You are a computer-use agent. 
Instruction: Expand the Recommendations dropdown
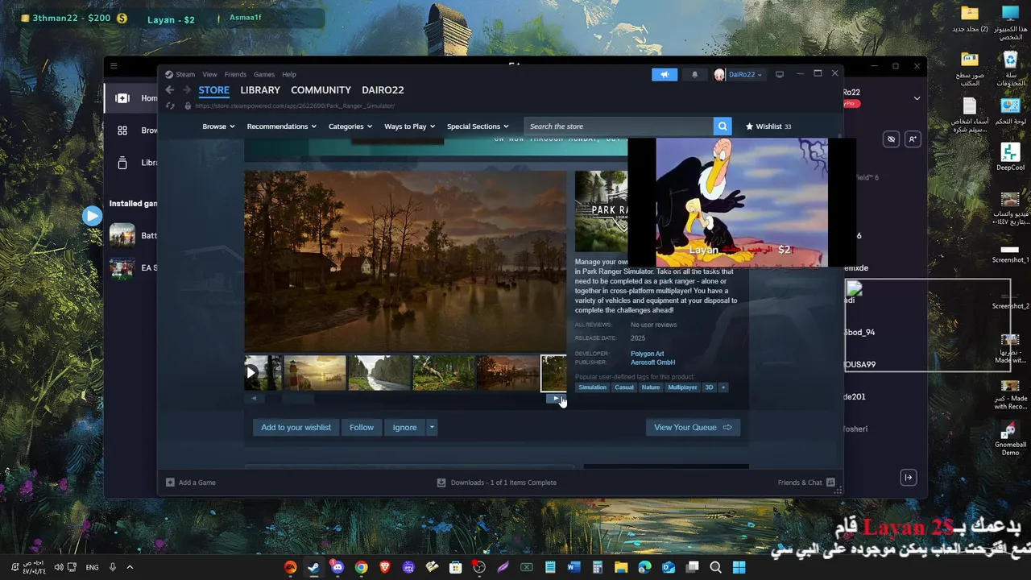tap(281, 126)
